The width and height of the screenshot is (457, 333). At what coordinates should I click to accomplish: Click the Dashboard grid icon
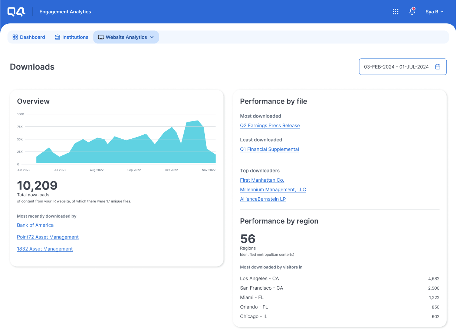tap(15, 37)
